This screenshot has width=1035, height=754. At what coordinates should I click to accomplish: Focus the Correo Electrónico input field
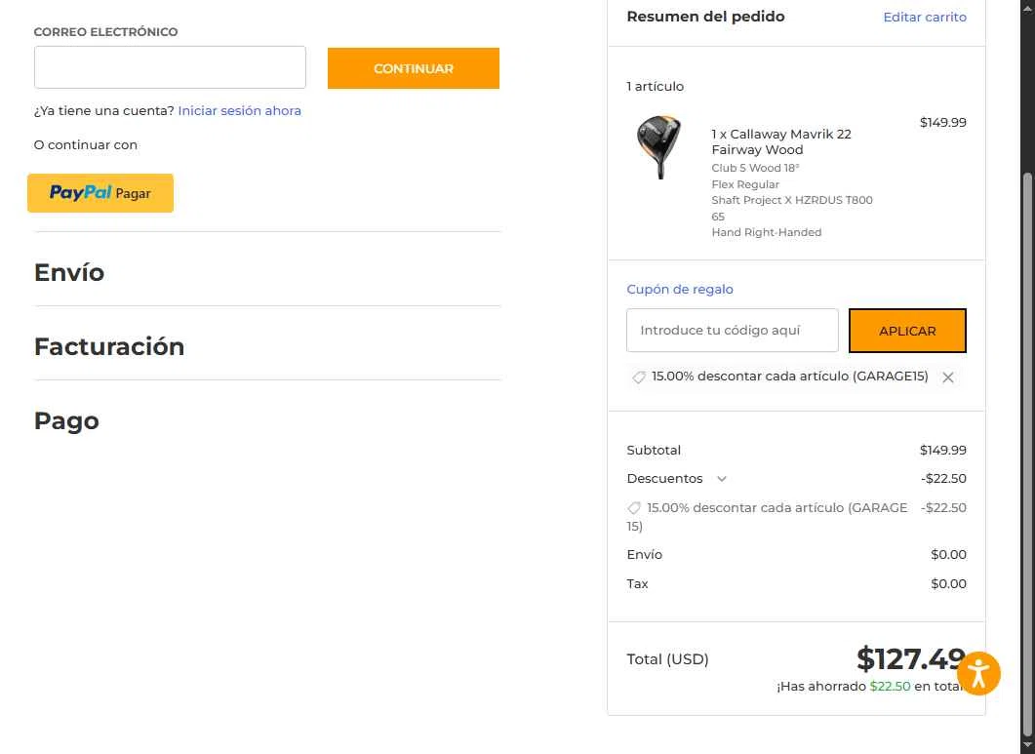170,67
